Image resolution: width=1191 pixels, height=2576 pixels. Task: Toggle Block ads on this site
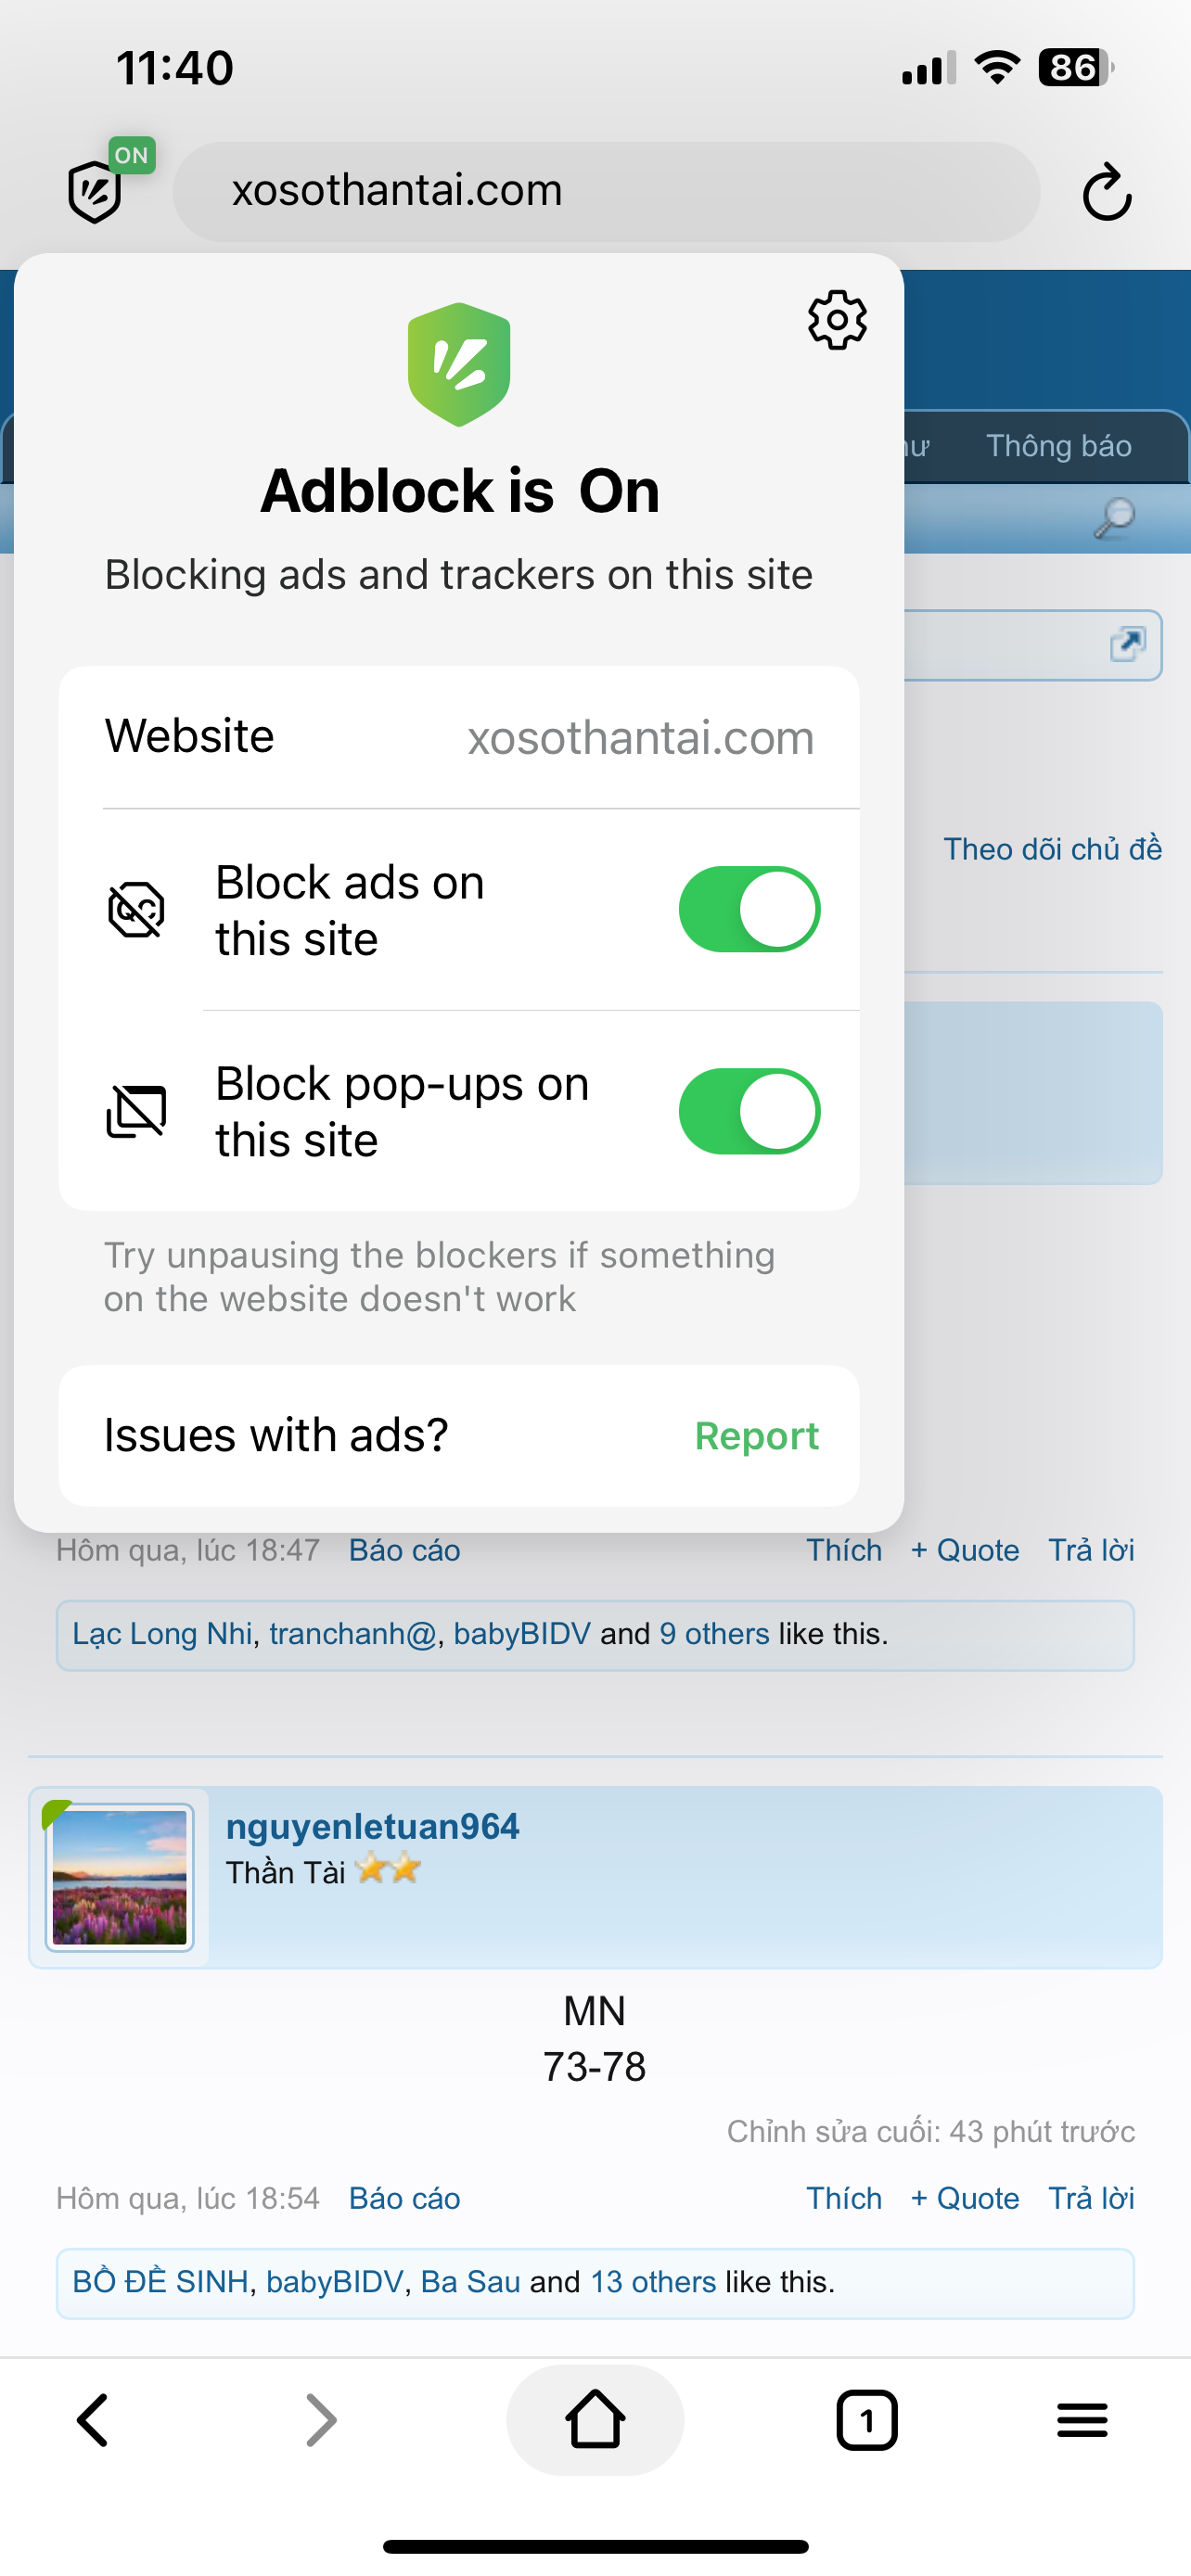tap(749, 909)
